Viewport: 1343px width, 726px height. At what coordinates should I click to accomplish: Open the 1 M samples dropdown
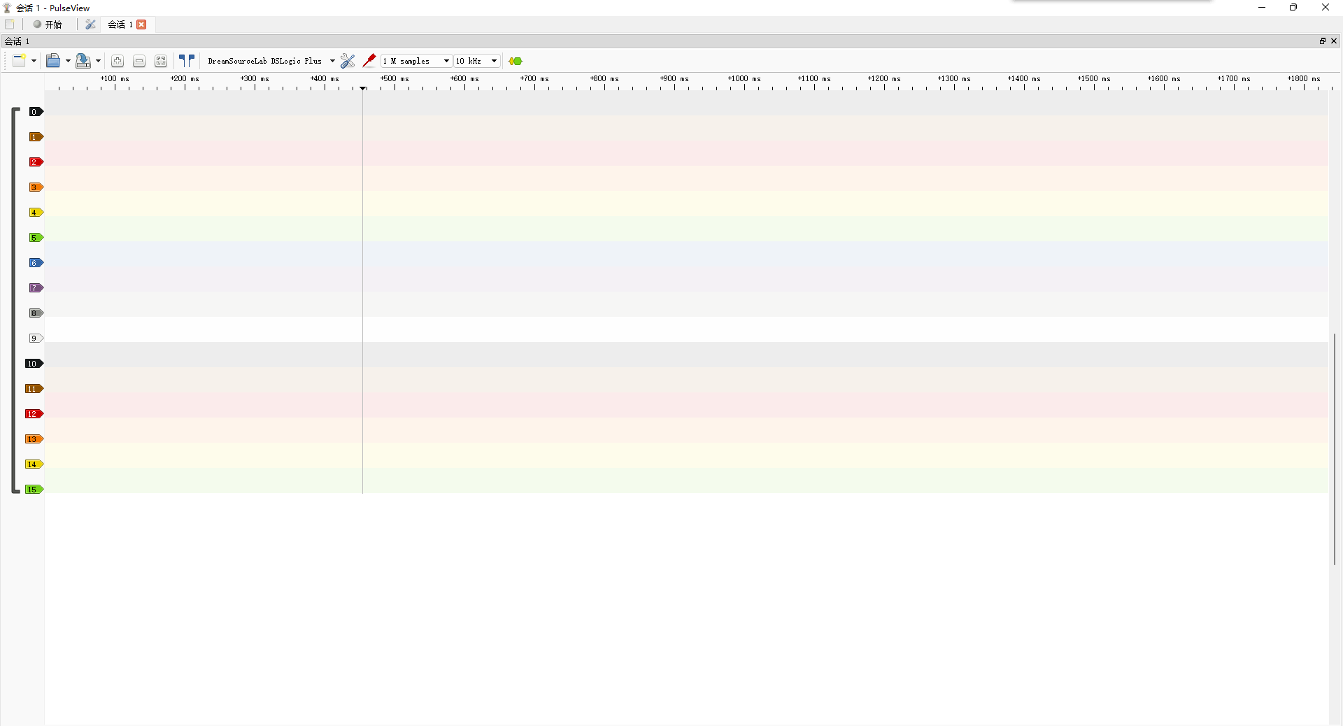click(x=416, y=61)
